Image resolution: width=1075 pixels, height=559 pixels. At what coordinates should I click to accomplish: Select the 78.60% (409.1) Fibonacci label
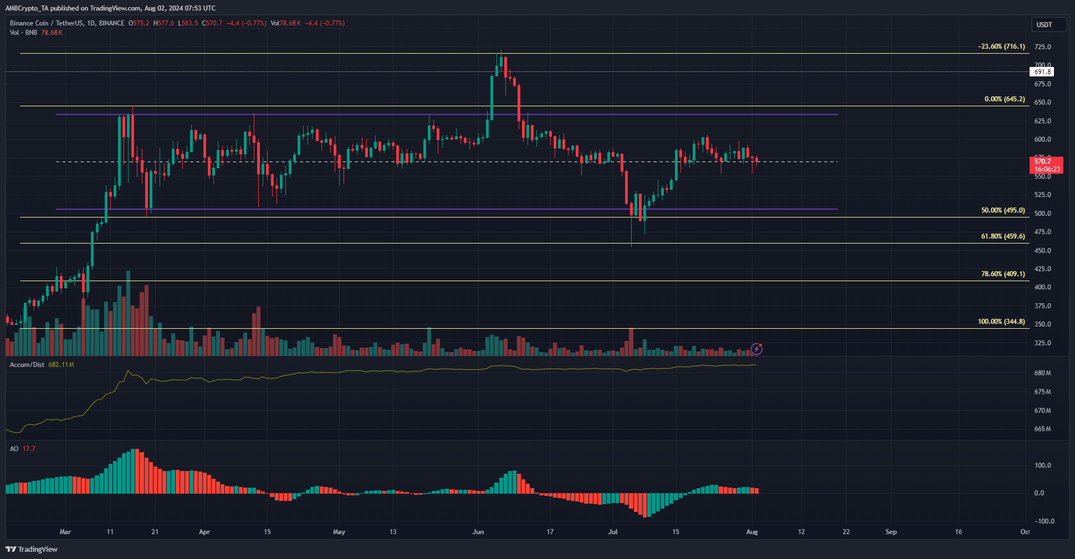pos(1003,274)
